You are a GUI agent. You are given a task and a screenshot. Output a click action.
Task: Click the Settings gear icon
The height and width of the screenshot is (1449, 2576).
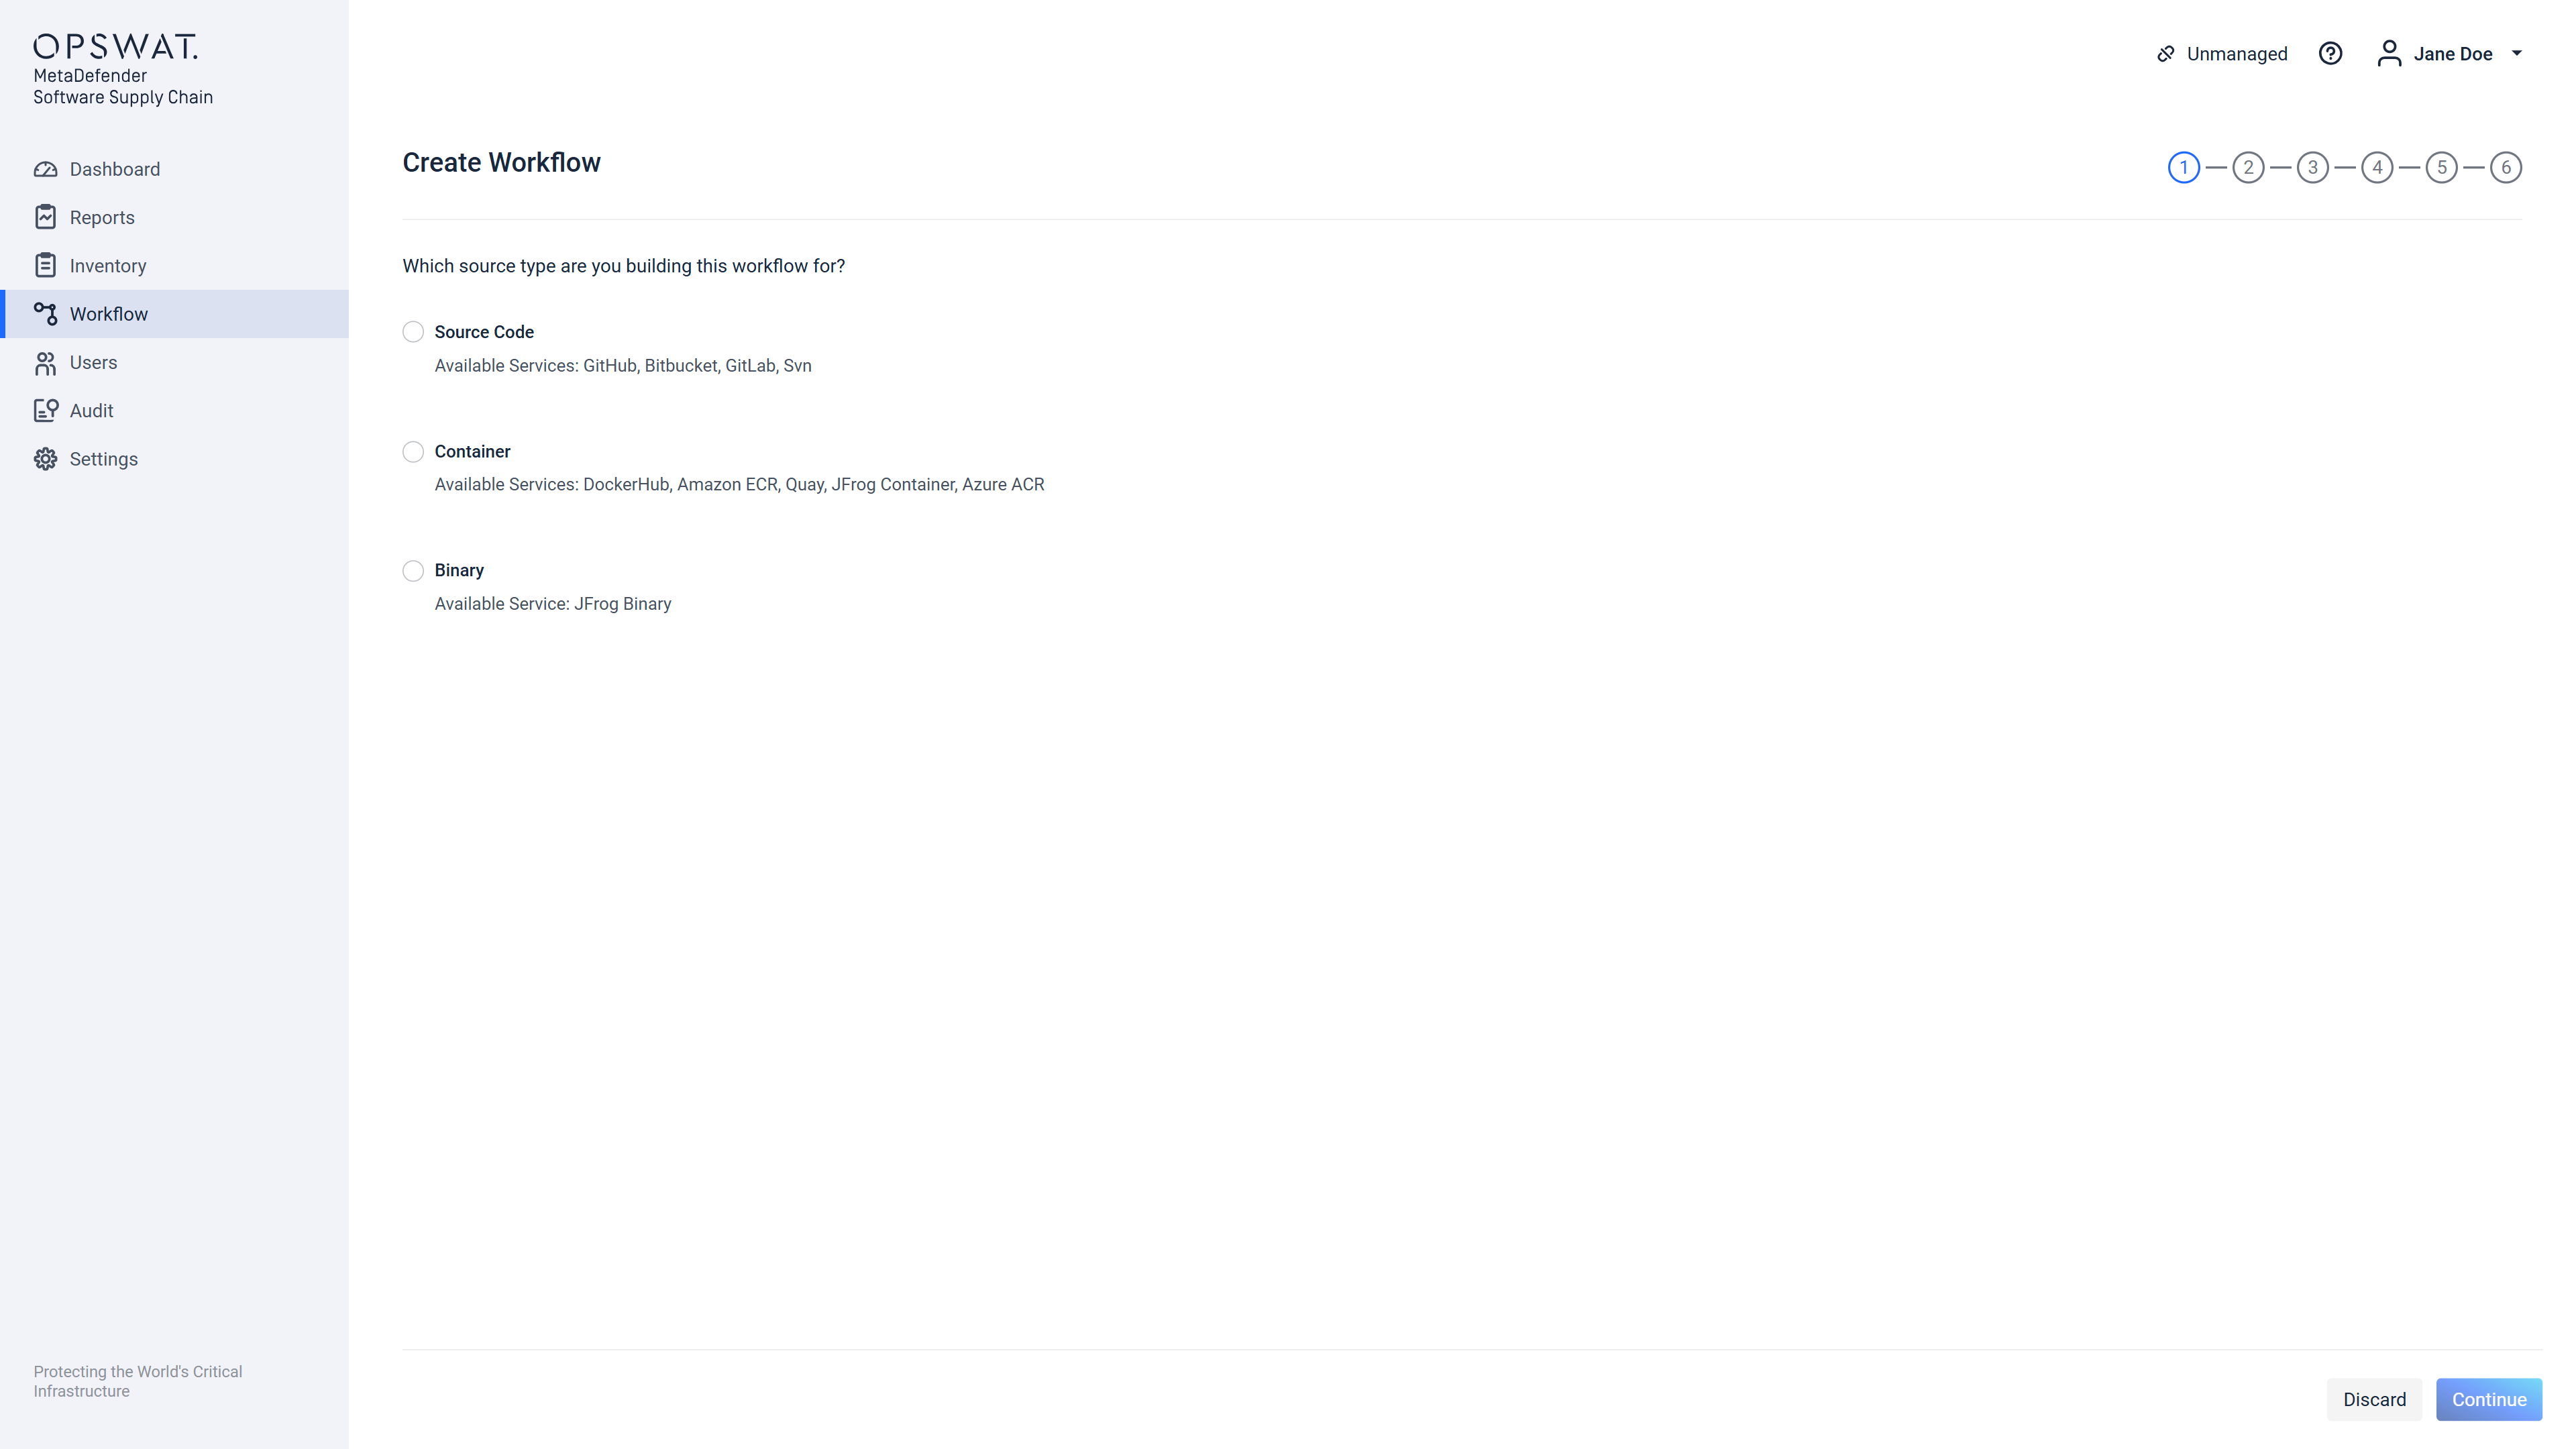pyautogui.click(x=45, y=459)
